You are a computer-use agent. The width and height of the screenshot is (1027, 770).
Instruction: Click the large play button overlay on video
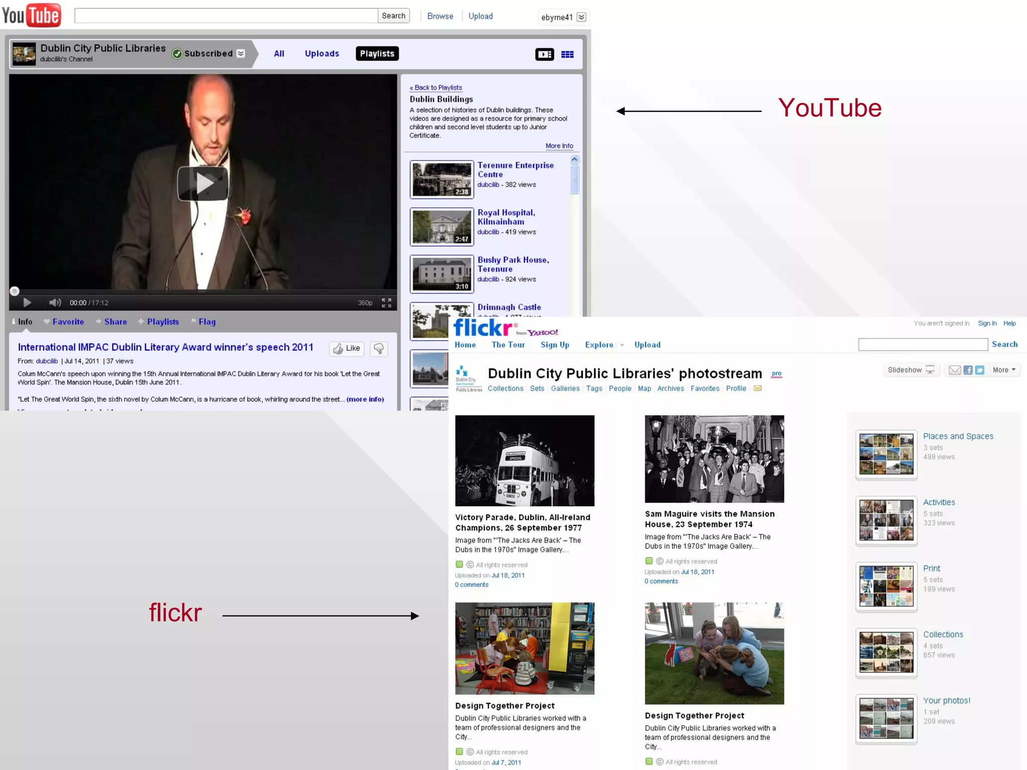[x=203, y=183]
